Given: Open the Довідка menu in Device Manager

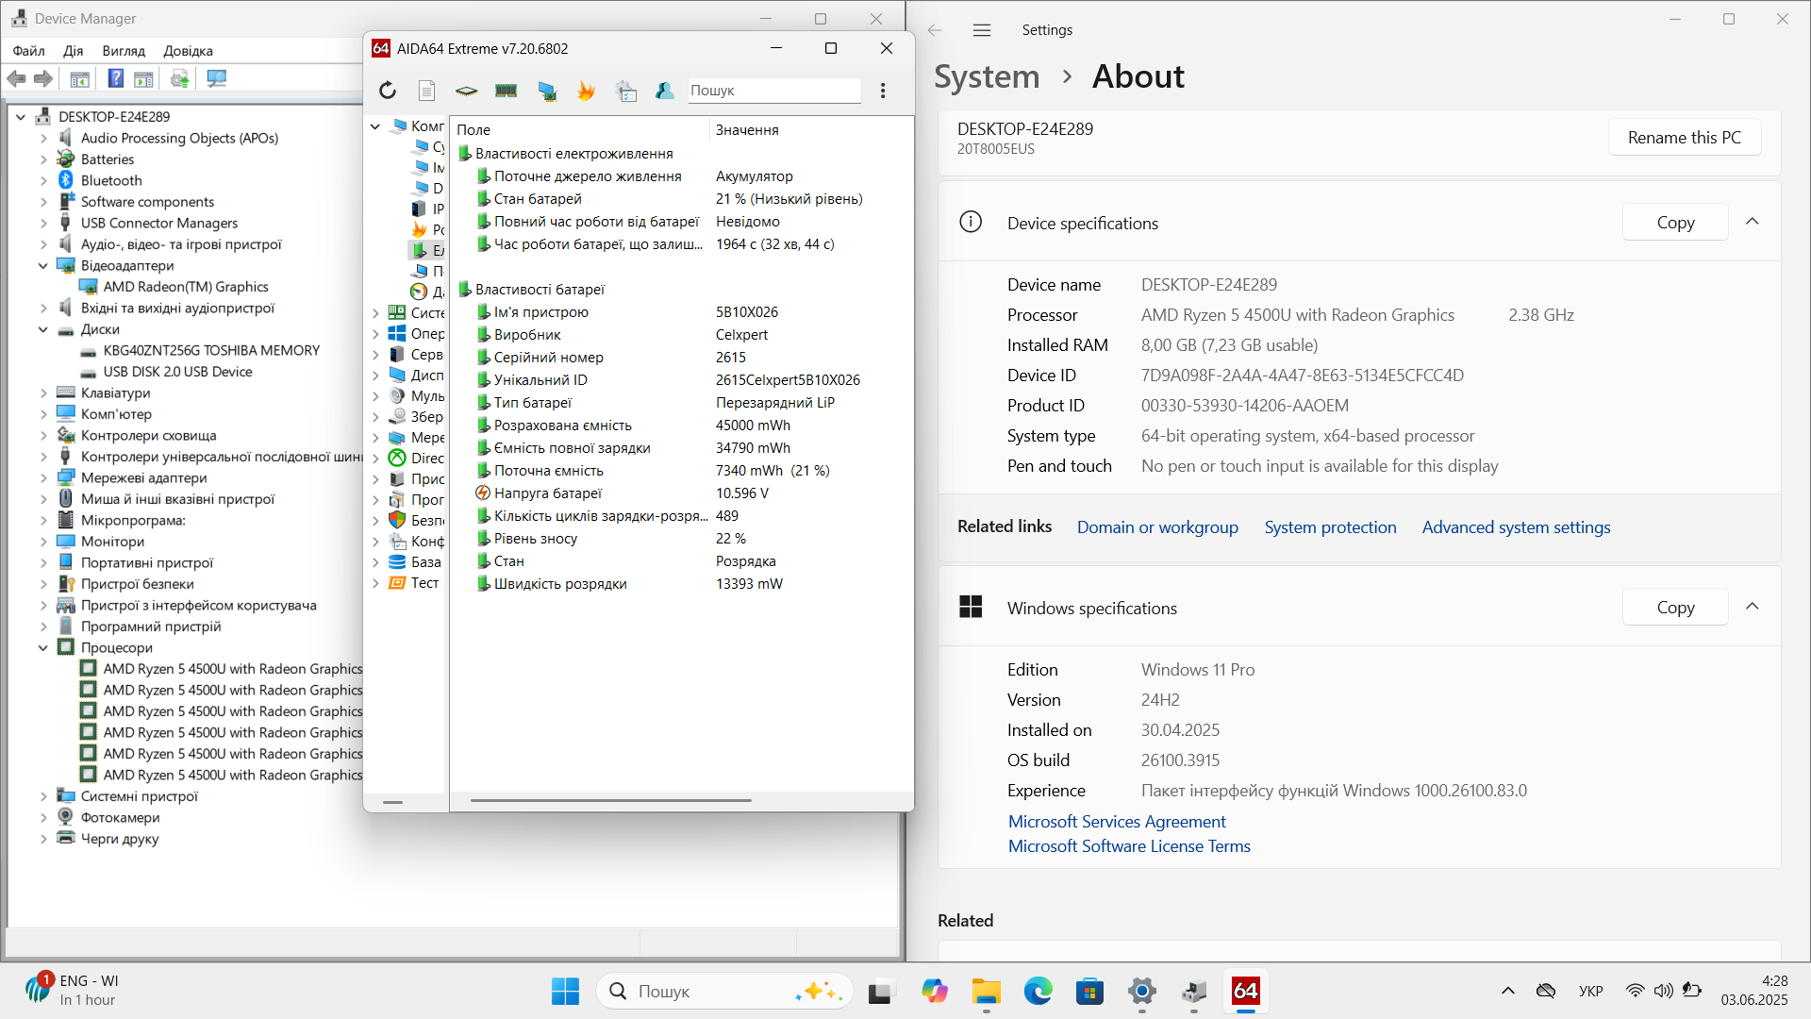Looking at the screenshot, I should pos(188,51).
